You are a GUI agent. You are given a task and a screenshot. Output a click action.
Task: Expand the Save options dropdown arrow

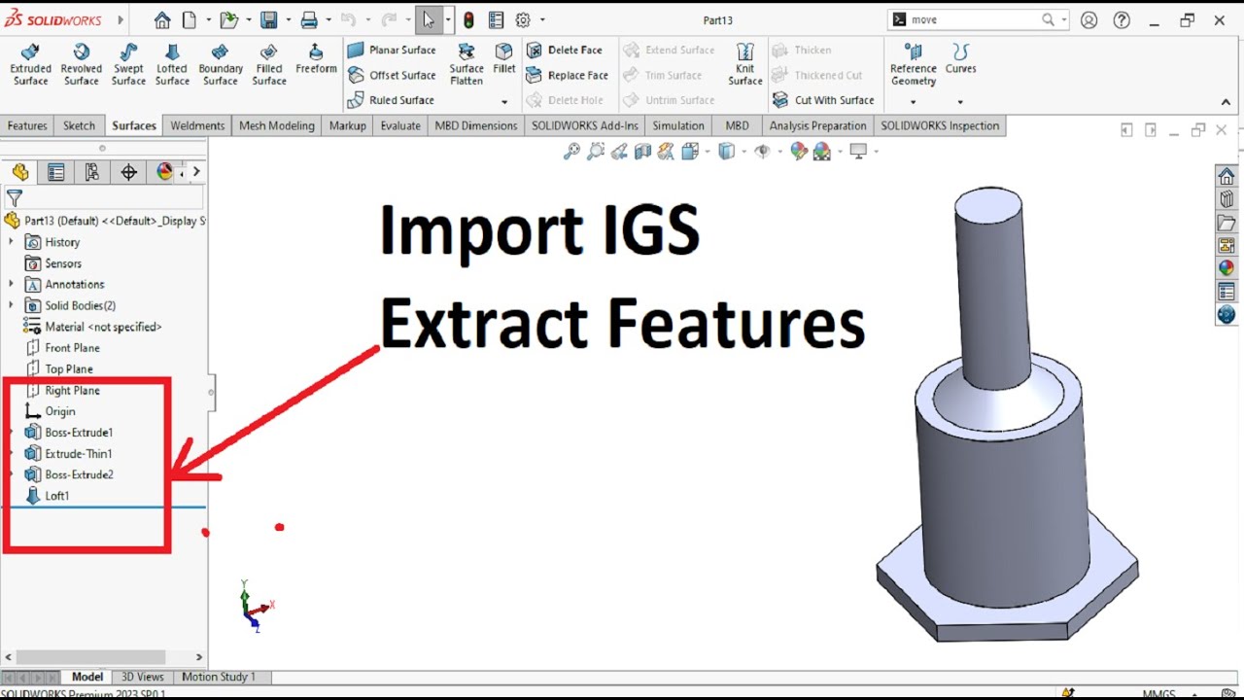coord(289,19)
